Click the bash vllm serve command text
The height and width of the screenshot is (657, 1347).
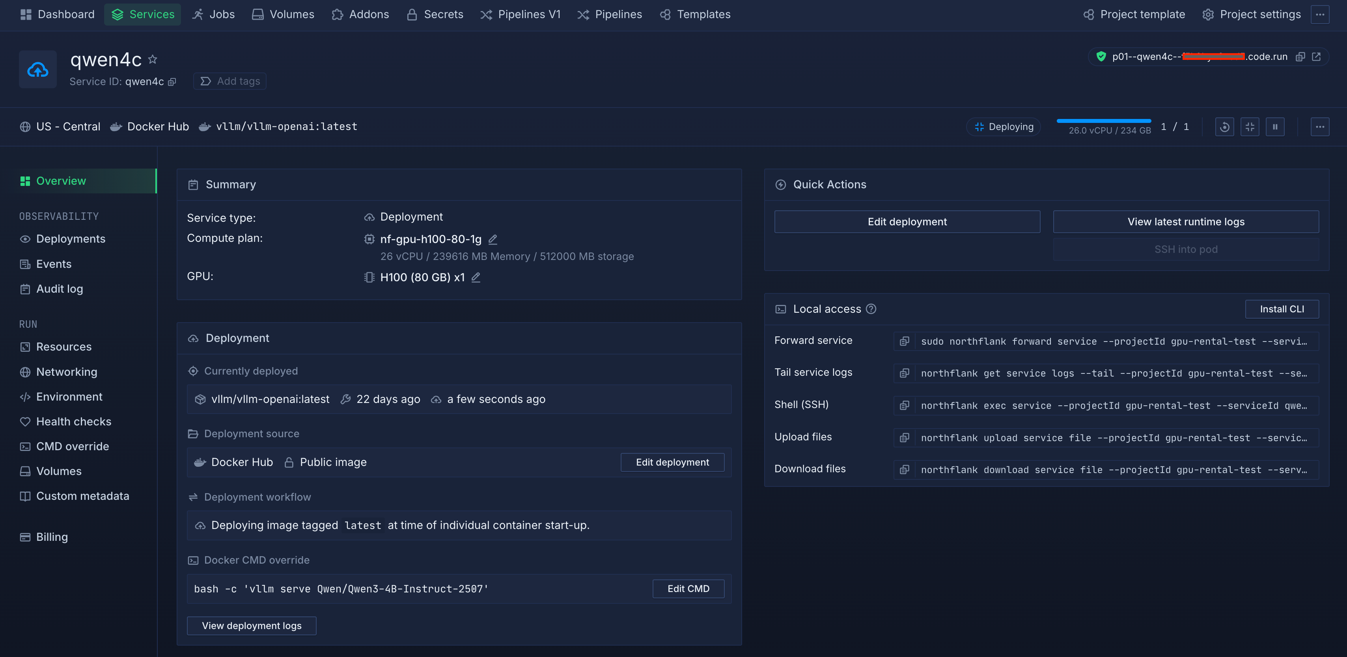pyautogui.click(x=341, y=588)
